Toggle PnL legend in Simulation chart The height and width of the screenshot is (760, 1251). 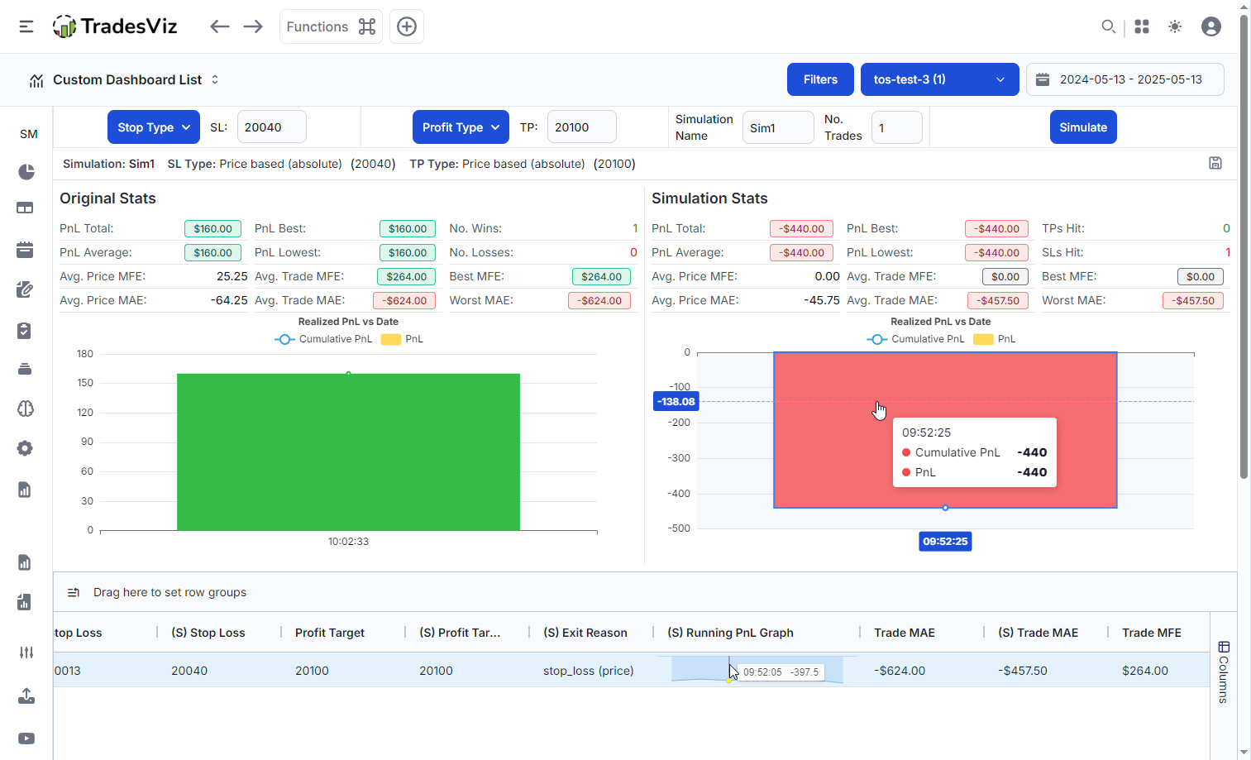(995, 339)
